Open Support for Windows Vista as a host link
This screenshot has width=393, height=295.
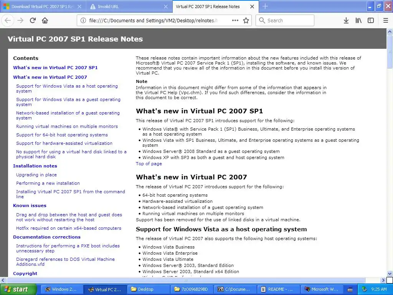pos(67,89)
